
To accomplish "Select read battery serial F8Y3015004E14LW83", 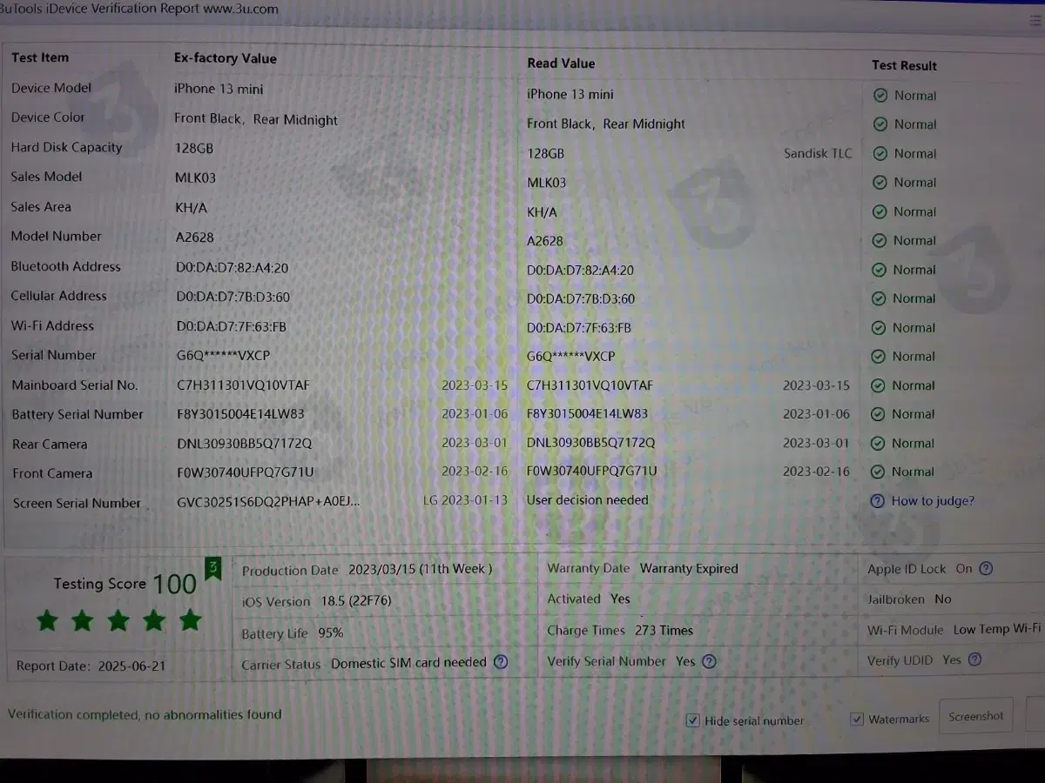I will click(x=587, y=414).
